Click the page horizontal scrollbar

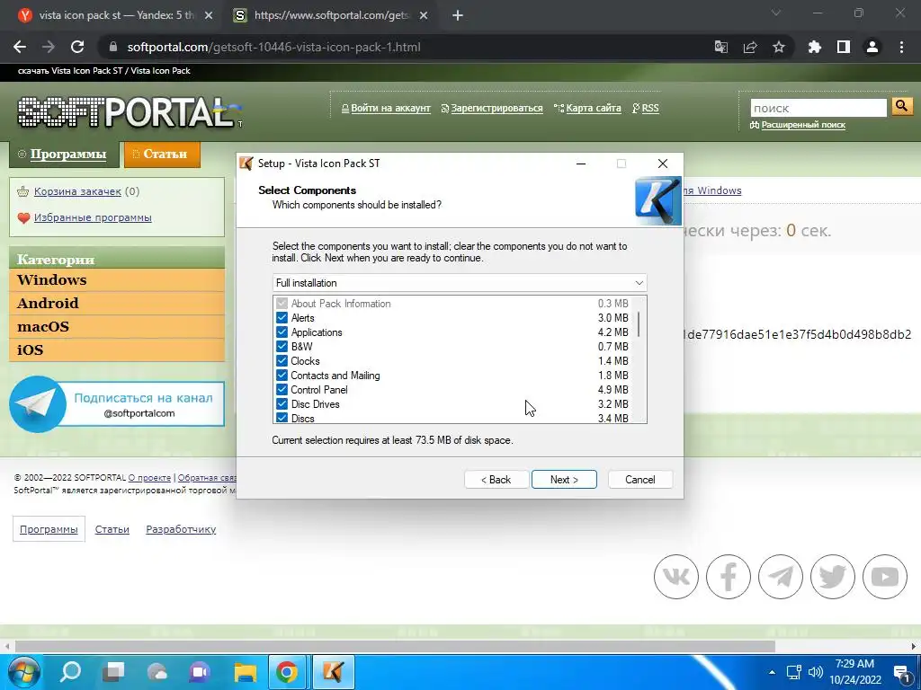[395, 647]
